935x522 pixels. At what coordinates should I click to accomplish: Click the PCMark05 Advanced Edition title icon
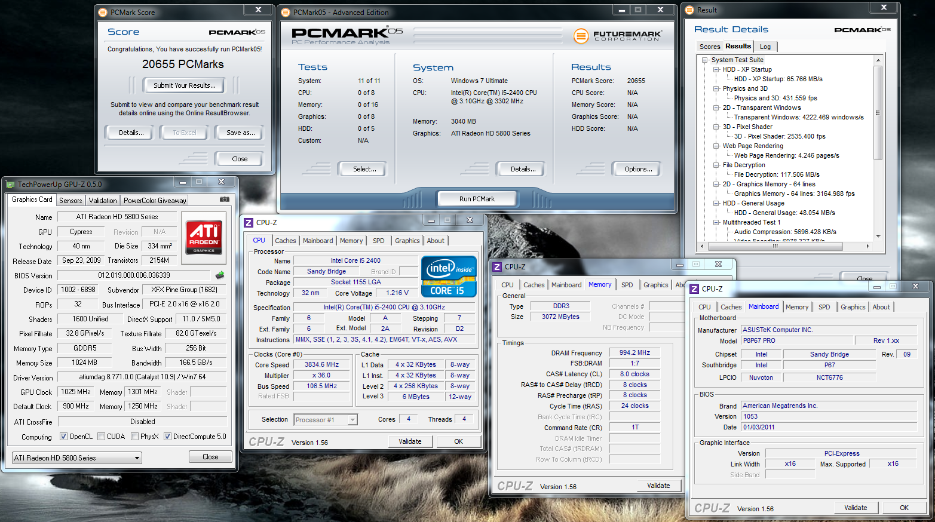pos(286,12)
